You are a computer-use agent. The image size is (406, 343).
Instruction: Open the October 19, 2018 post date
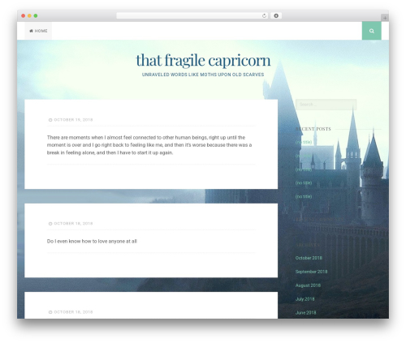pos(73,120)
